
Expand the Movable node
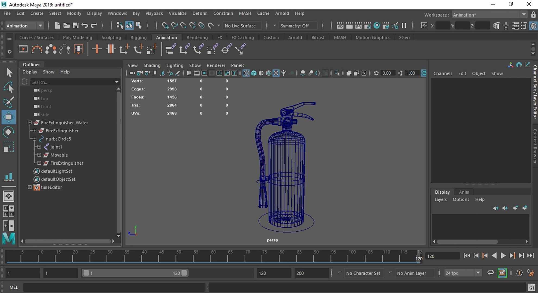pyautogui.click(x=39, y=155)
